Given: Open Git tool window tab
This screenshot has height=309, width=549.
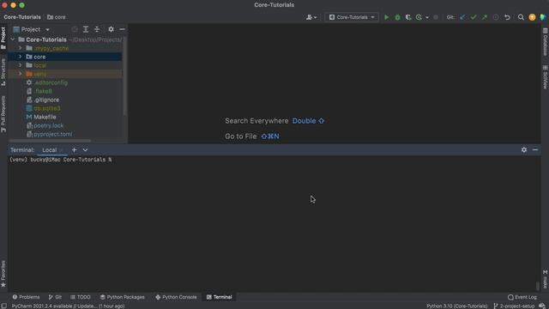Looking at the screenshot, I should 55,297.
